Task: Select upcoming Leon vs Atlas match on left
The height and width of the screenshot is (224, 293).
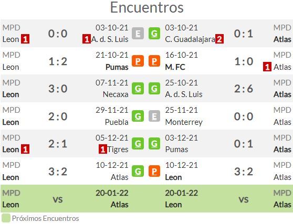Action: point(66,199)
